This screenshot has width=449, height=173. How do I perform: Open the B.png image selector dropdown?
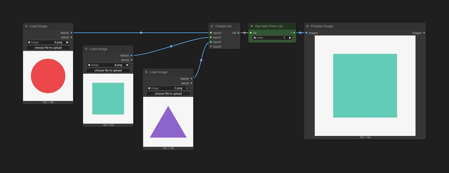(108, 65)
